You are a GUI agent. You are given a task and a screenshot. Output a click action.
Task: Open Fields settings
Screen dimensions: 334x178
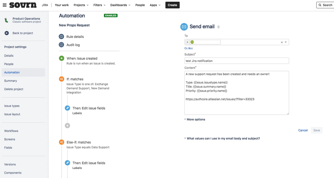[8, 148]
